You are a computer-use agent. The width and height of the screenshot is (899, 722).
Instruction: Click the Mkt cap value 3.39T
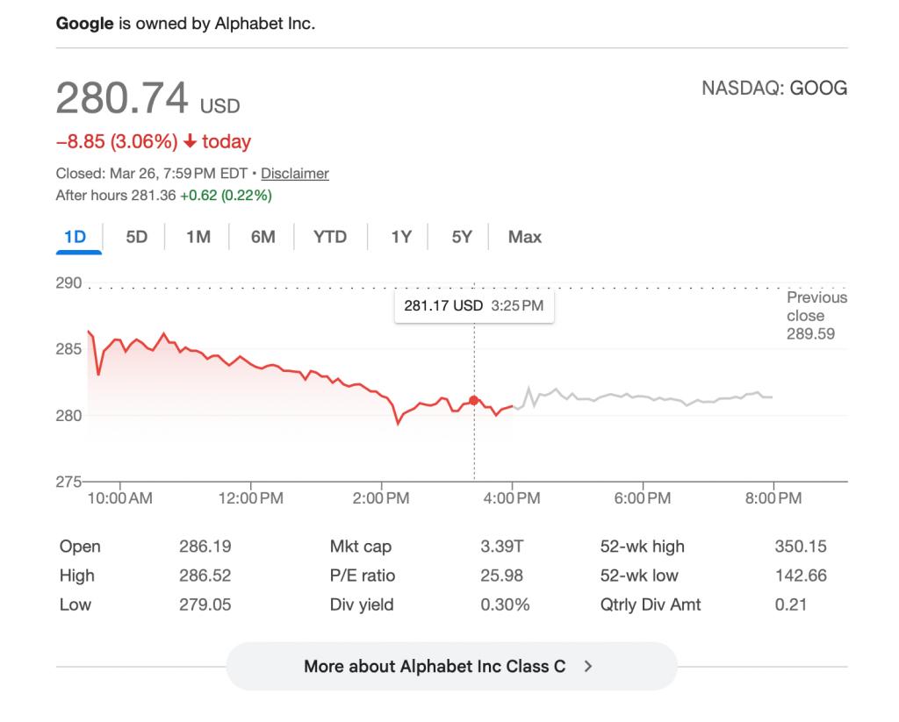coord(501,547)
